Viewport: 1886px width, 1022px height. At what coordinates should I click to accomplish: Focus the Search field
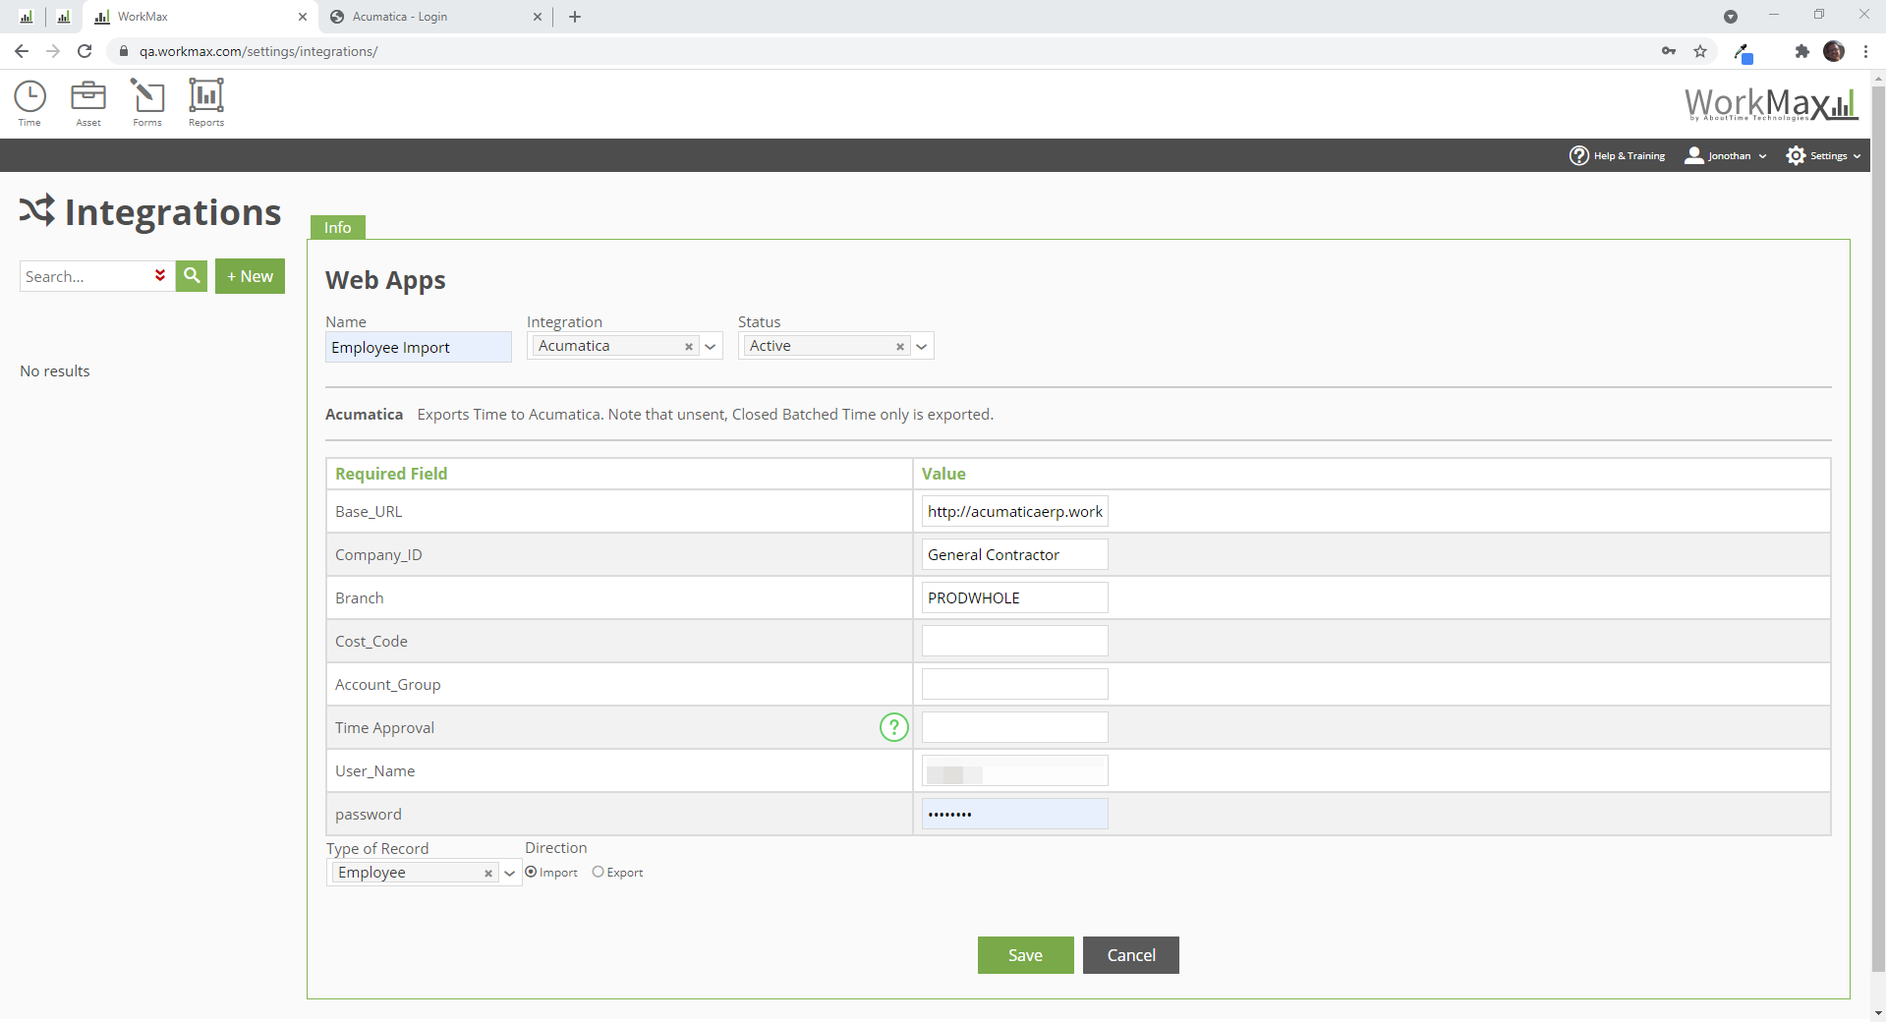tap(86, 276)
